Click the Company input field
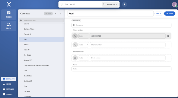This screenshot has height=98, width=178. [121, 25]
